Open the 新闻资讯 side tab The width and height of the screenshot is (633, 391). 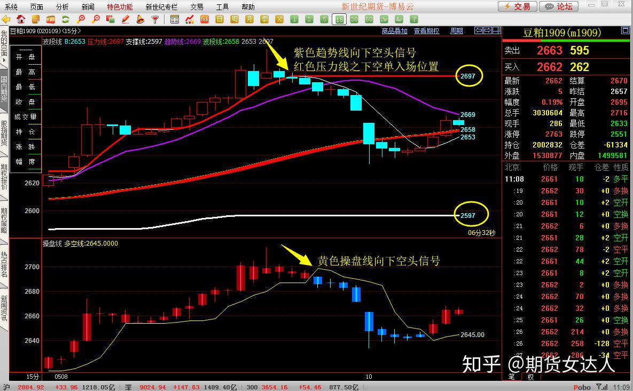click(x=4, y=308)
